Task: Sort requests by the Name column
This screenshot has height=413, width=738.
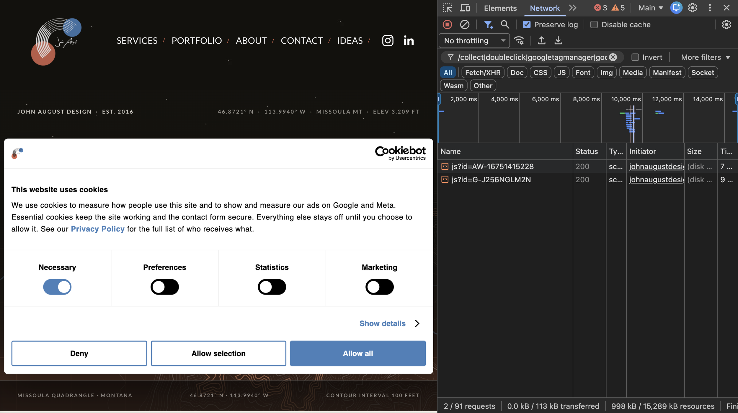Action: click(x=505, y=151)
